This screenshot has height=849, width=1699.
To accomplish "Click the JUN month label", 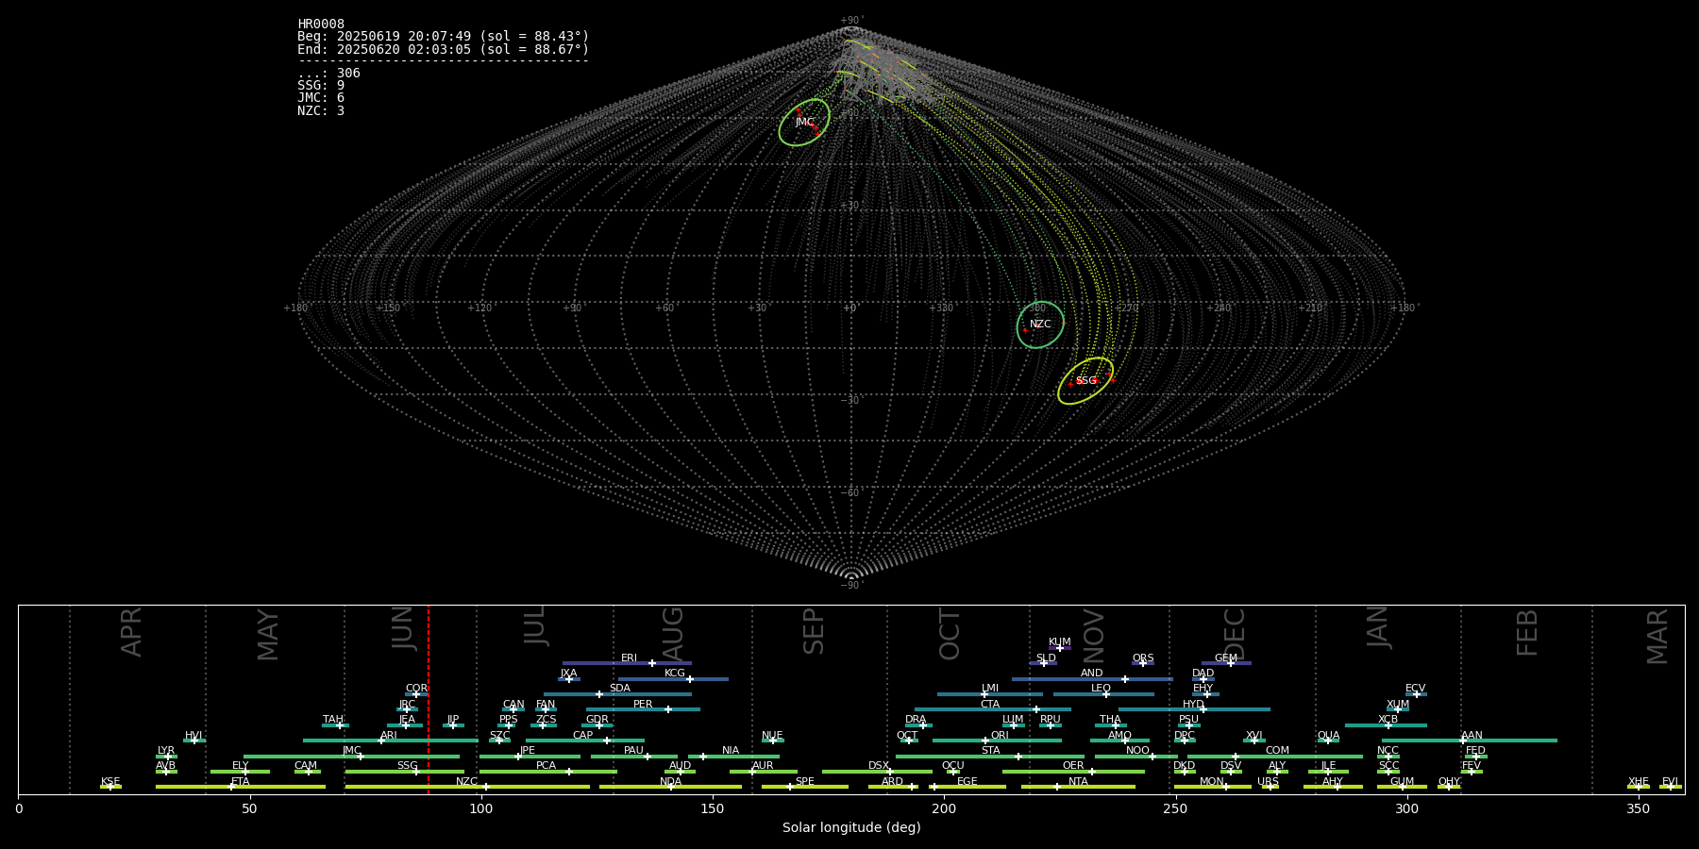I will coord(403,628).
